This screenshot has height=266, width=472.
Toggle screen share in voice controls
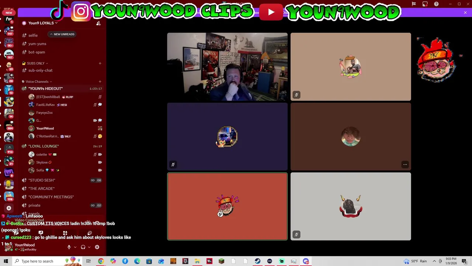point(41,233)
